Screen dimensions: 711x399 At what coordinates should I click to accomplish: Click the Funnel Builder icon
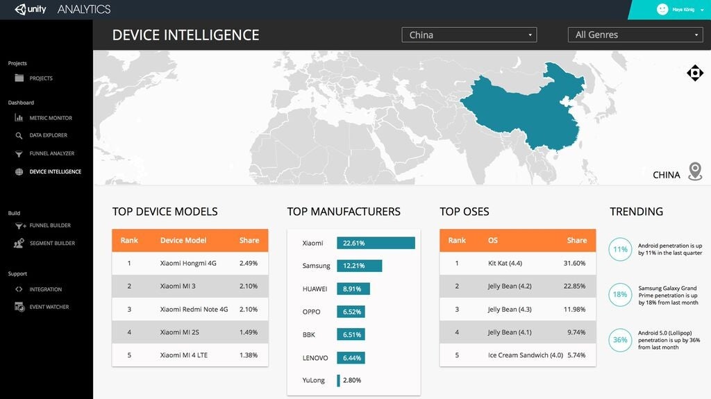pyautogui.click(x=20, y=226)
